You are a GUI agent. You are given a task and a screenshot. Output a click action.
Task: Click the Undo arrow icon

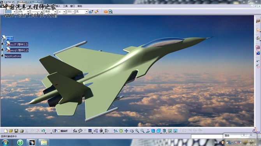[x=43, y=131]
